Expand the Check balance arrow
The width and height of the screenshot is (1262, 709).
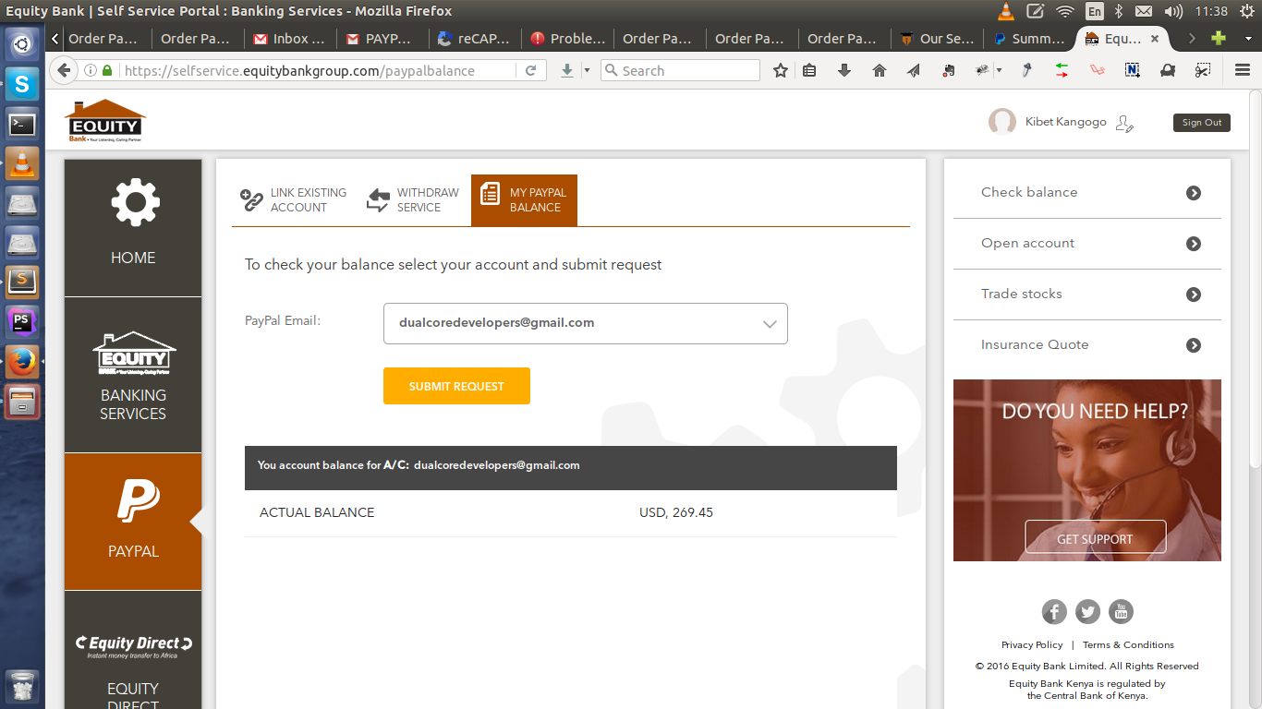point(1194,193)
